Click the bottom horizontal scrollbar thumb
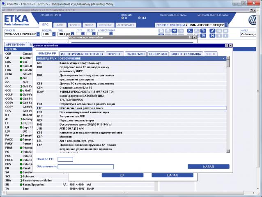This screenshot has width=262, height=197. click(125, 192)
